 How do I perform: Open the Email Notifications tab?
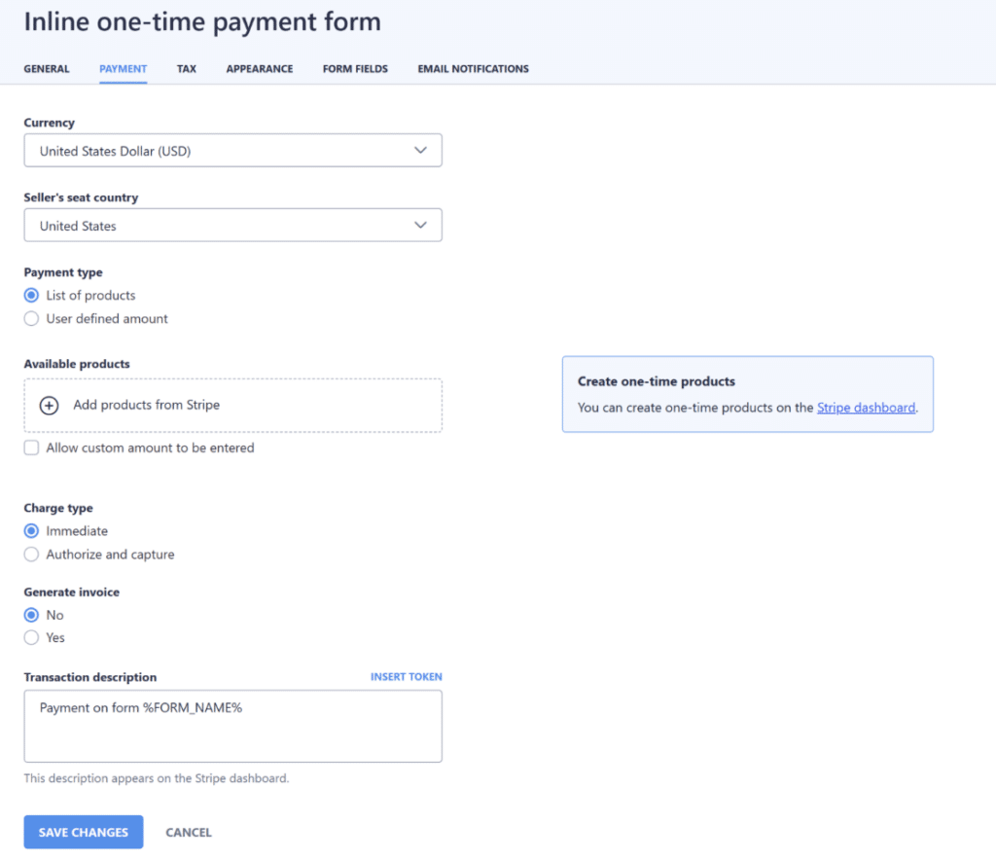(473, 68)
